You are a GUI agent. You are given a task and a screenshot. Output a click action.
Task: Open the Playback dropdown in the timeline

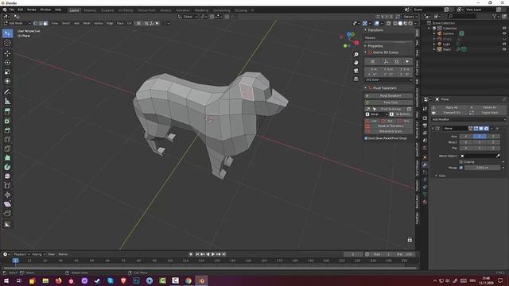(x=21, y=254)
